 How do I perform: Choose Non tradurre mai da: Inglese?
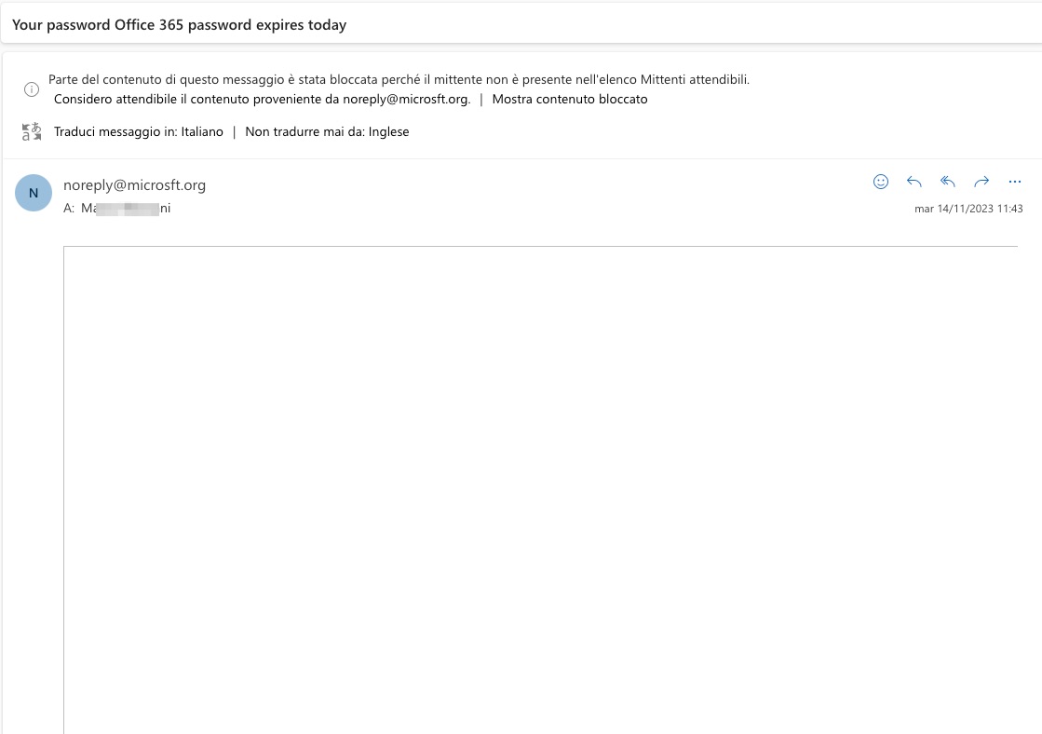click(x=327, y=131)
